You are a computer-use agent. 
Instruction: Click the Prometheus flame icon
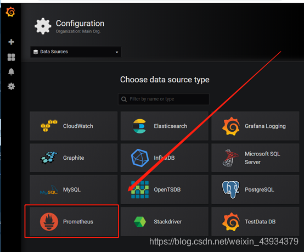click(49, 222)
